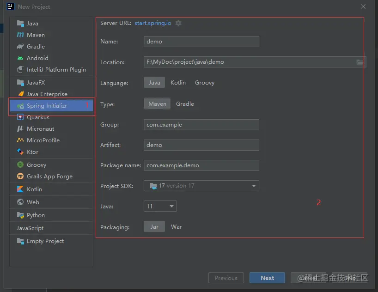Viewport: 378px width, 292px height.
Task: Select IntelliJ Platform Plugin entry
Action: [51, 69]
